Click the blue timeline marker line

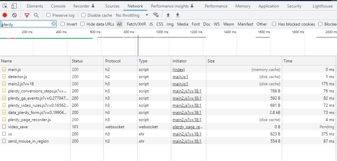pyautogui.click(x=138, y=45)
